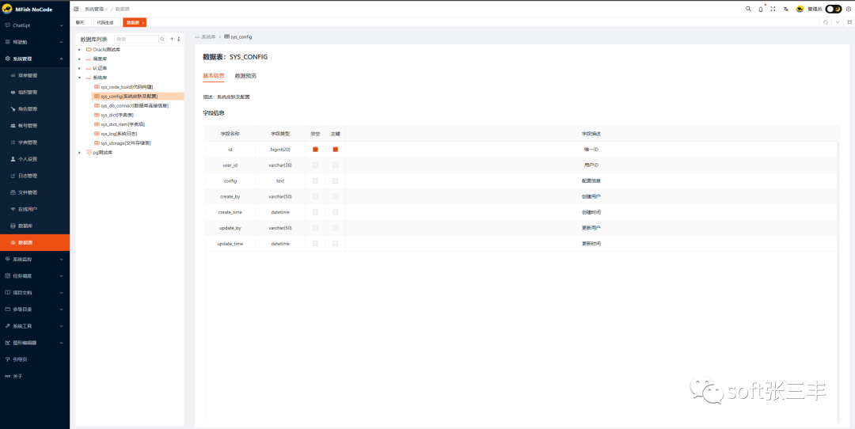This screenshot has height=429, width=855.
Task: Expand the pg测试库 tree node arrow
Action: (80, 153)
